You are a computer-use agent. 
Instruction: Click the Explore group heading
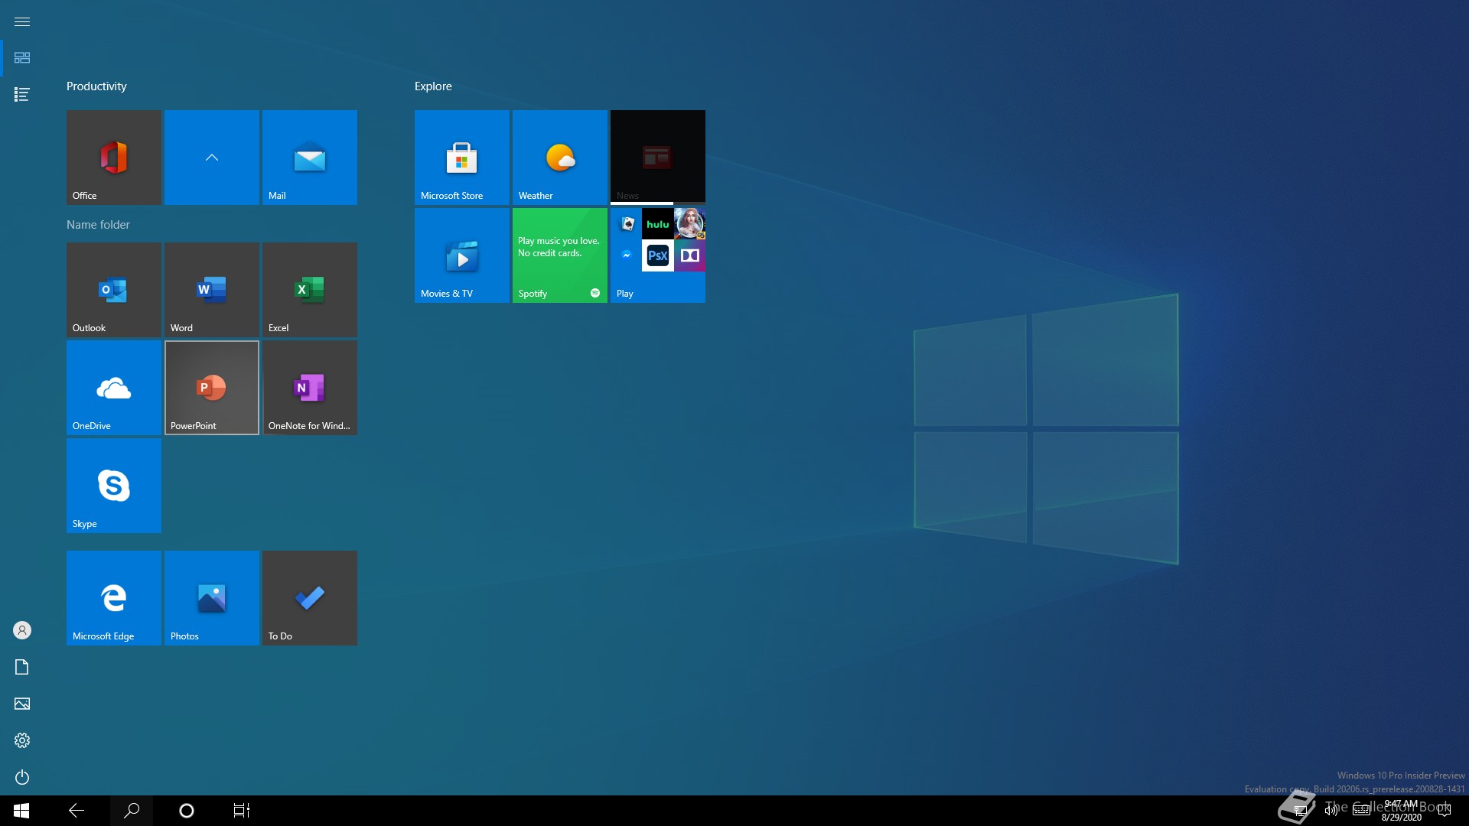pyautogui.click(x=433, y=86)
